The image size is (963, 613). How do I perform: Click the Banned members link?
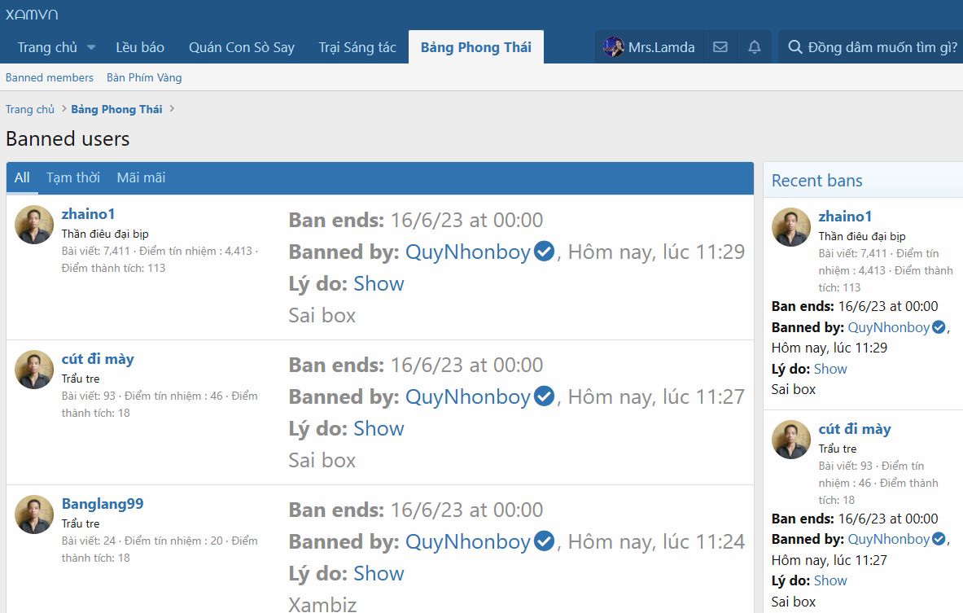pos(50,77)
